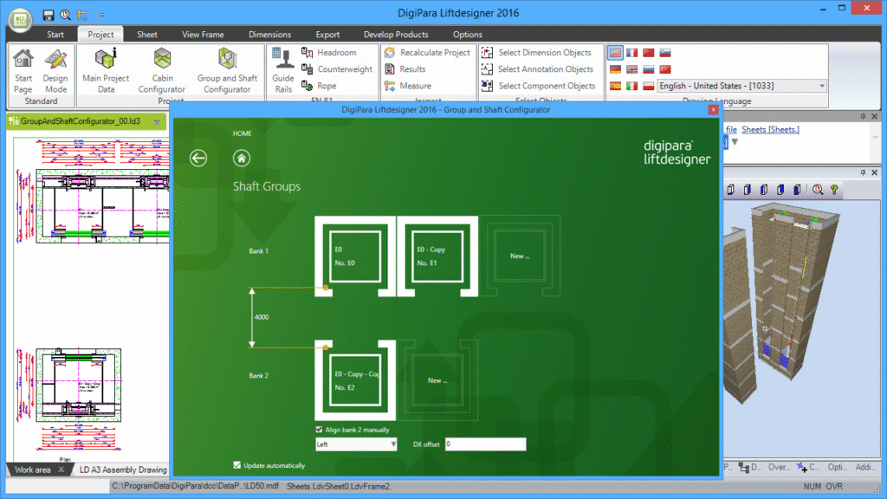
Task: Switch to the Dimensions ribbon tab
Action: [270, 35]
